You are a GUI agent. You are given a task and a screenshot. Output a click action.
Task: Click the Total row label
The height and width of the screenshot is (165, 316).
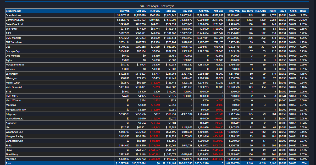pyautogui.click(x=9, y=163)
